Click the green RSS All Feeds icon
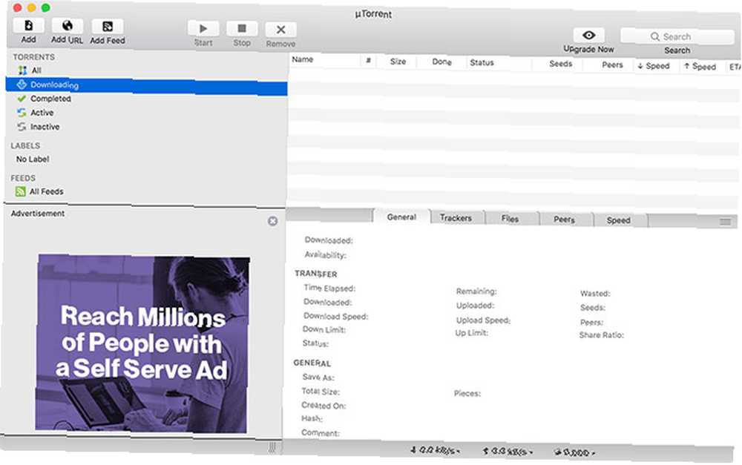 pos(20,191)
